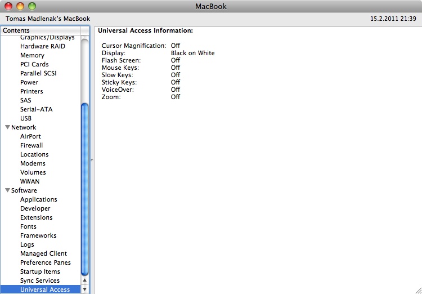Open Volumes under Network
Image resolution: width=422 pixels, height=294 pixels.
click(33, 172)
